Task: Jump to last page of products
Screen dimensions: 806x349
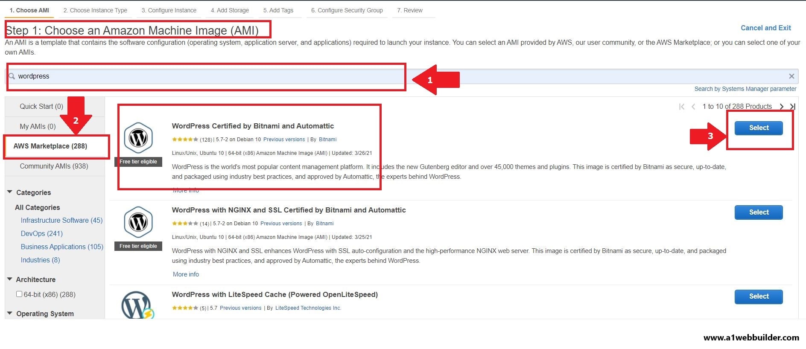Action: (x=793, y=107)
